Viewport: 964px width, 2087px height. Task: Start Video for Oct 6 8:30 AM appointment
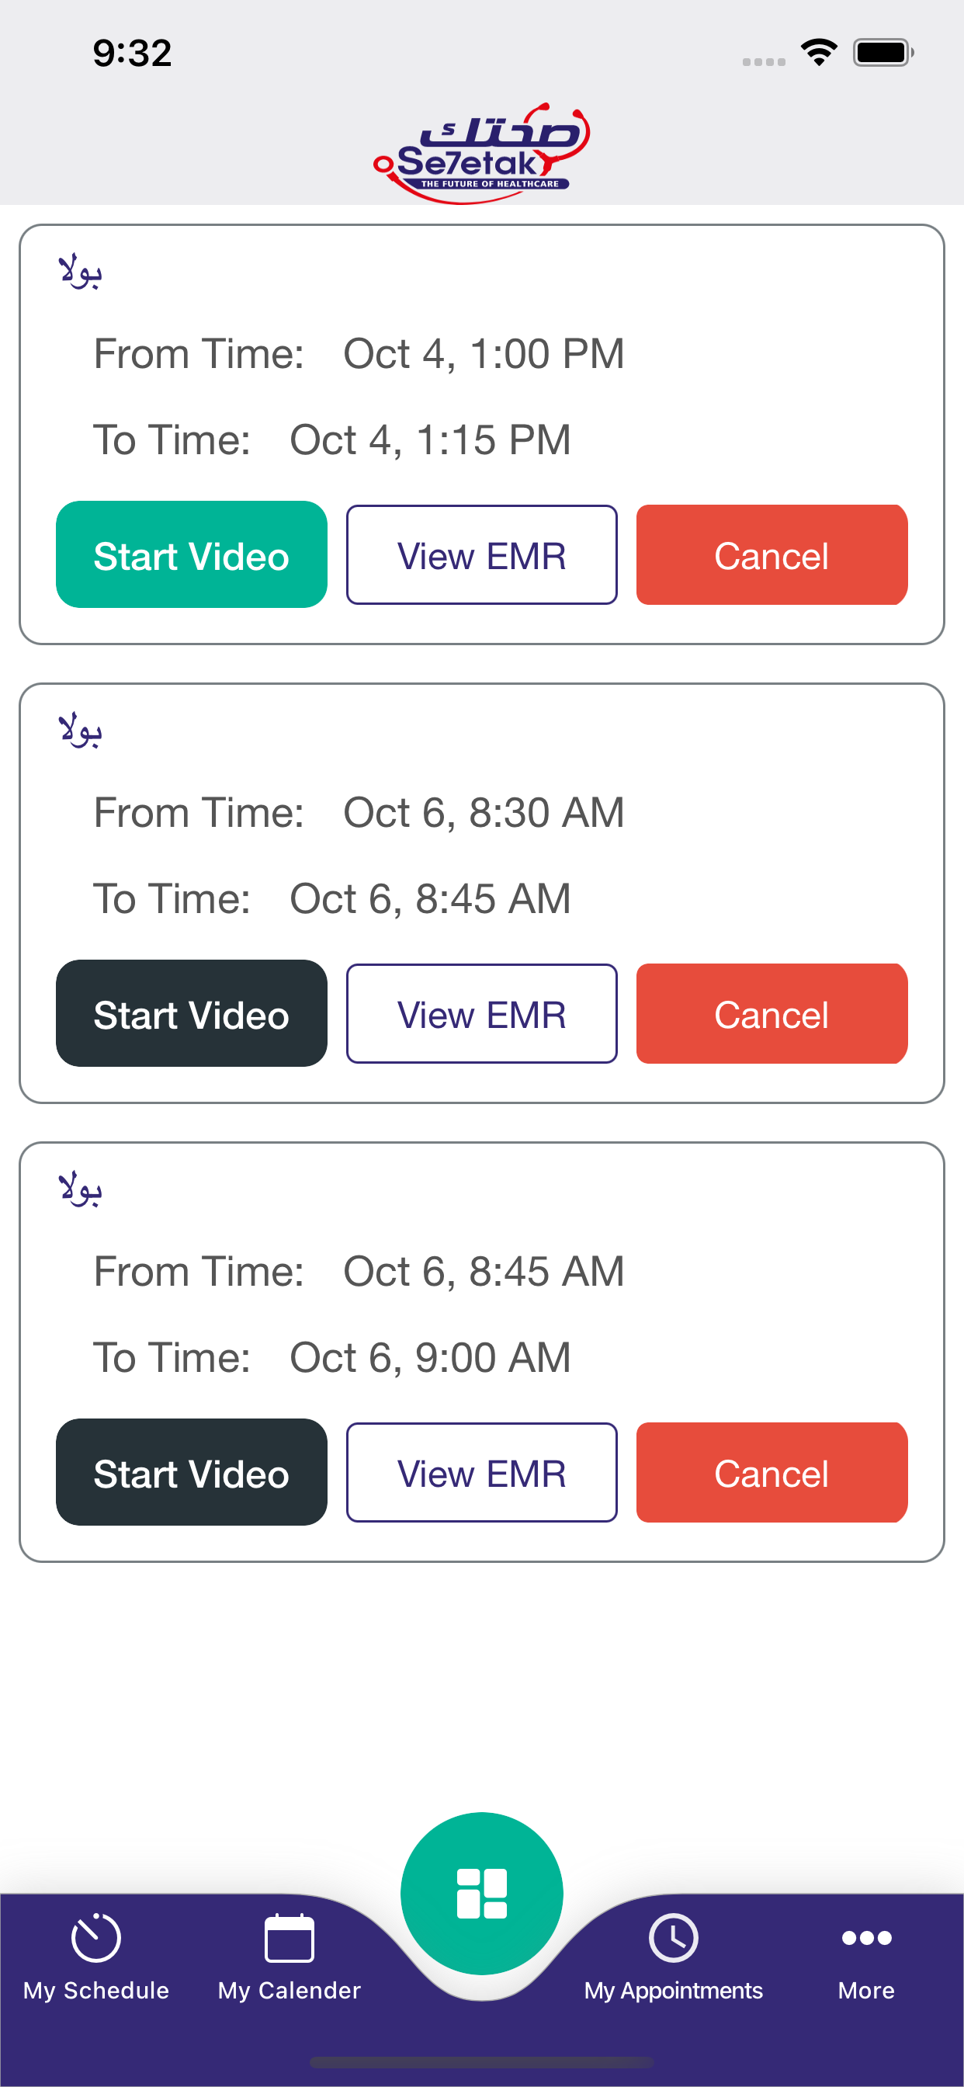coord(192,1013)
